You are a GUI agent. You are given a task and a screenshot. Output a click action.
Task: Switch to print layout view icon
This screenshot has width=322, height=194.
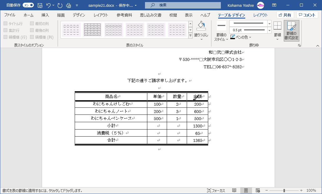tap(246, 190)
